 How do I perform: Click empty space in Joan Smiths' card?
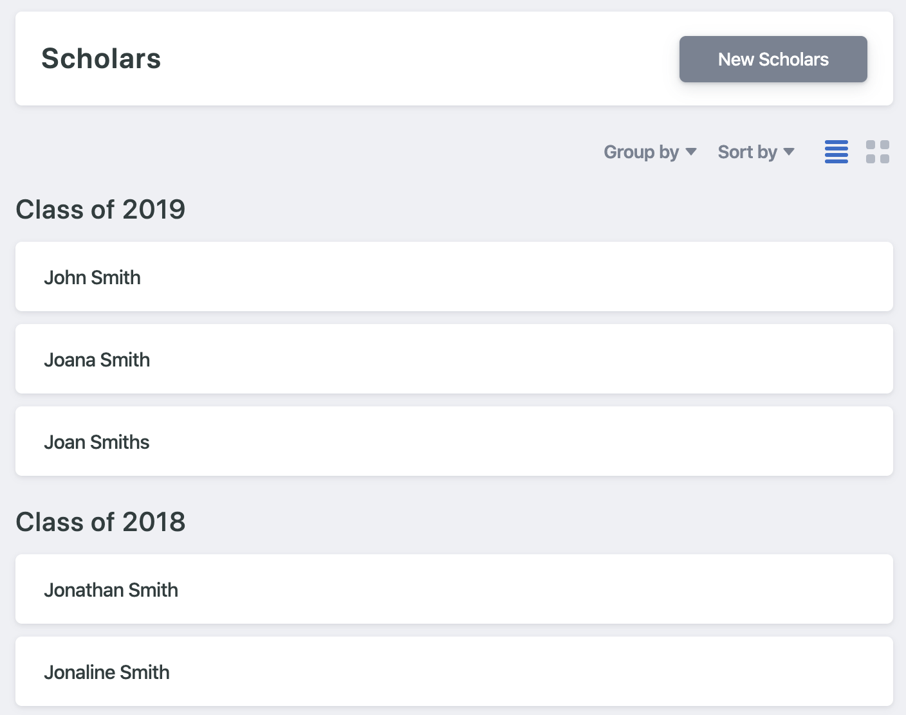coord(515,442)
